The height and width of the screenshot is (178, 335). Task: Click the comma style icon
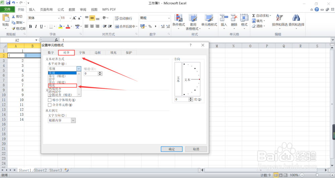[155, 26]
